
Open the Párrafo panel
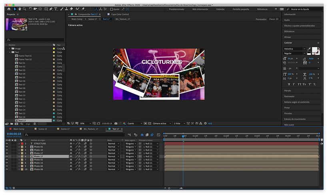click(x=288, y=91)
